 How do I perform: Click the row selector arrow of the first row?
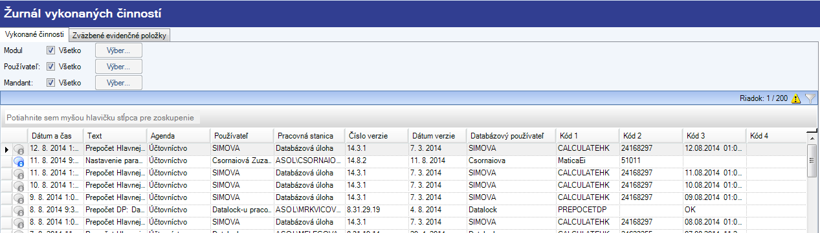[6, 150]
